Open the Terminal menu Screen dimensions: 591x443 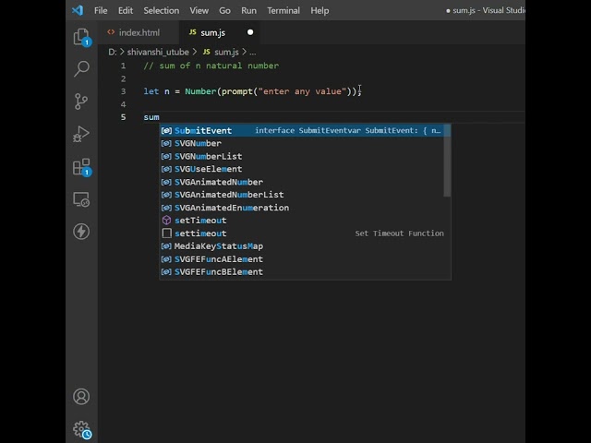coord(283,10)
